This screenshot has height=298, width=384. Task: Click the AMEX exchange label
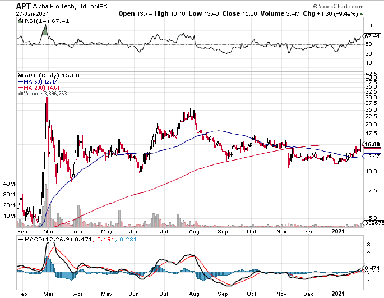click(99, 7)
